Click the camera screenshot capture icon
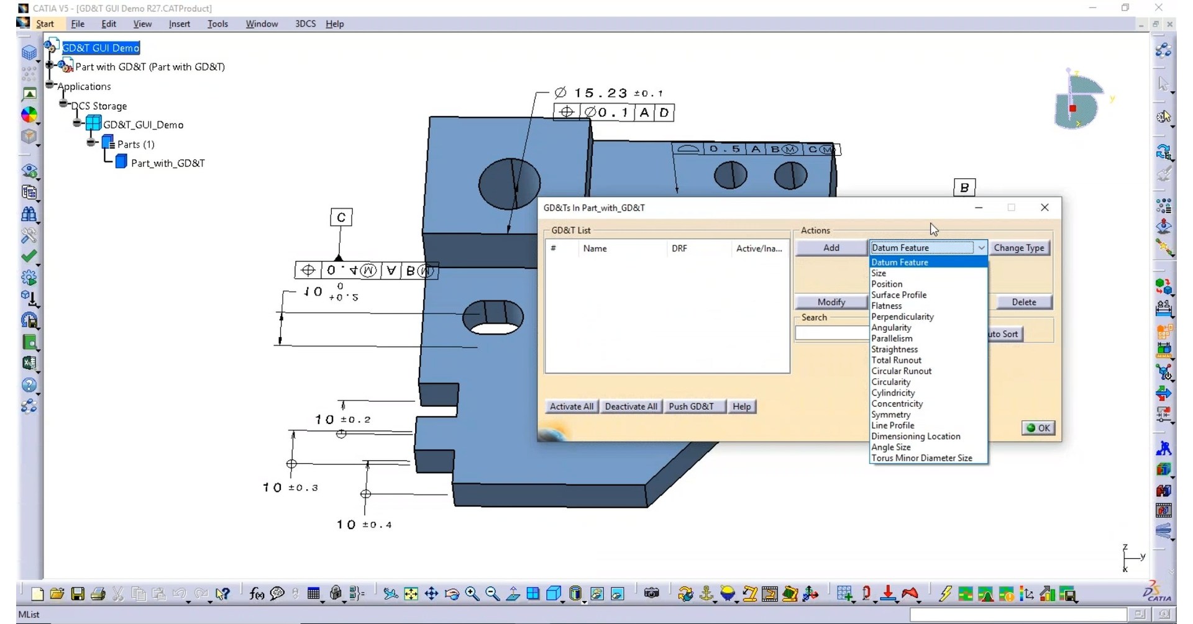 [x=651, y=594]
